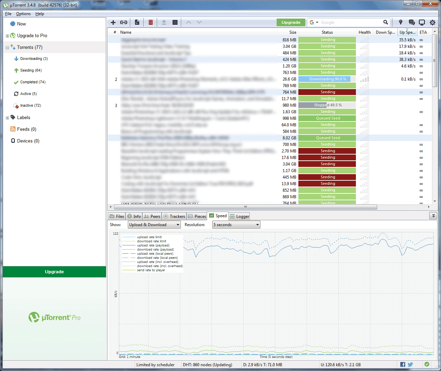Image resolution: width=441 pixels, height=371 pixels.
Task: Click the horizontal scrollbar of torrent list
Action: click(x=245, y=207)
